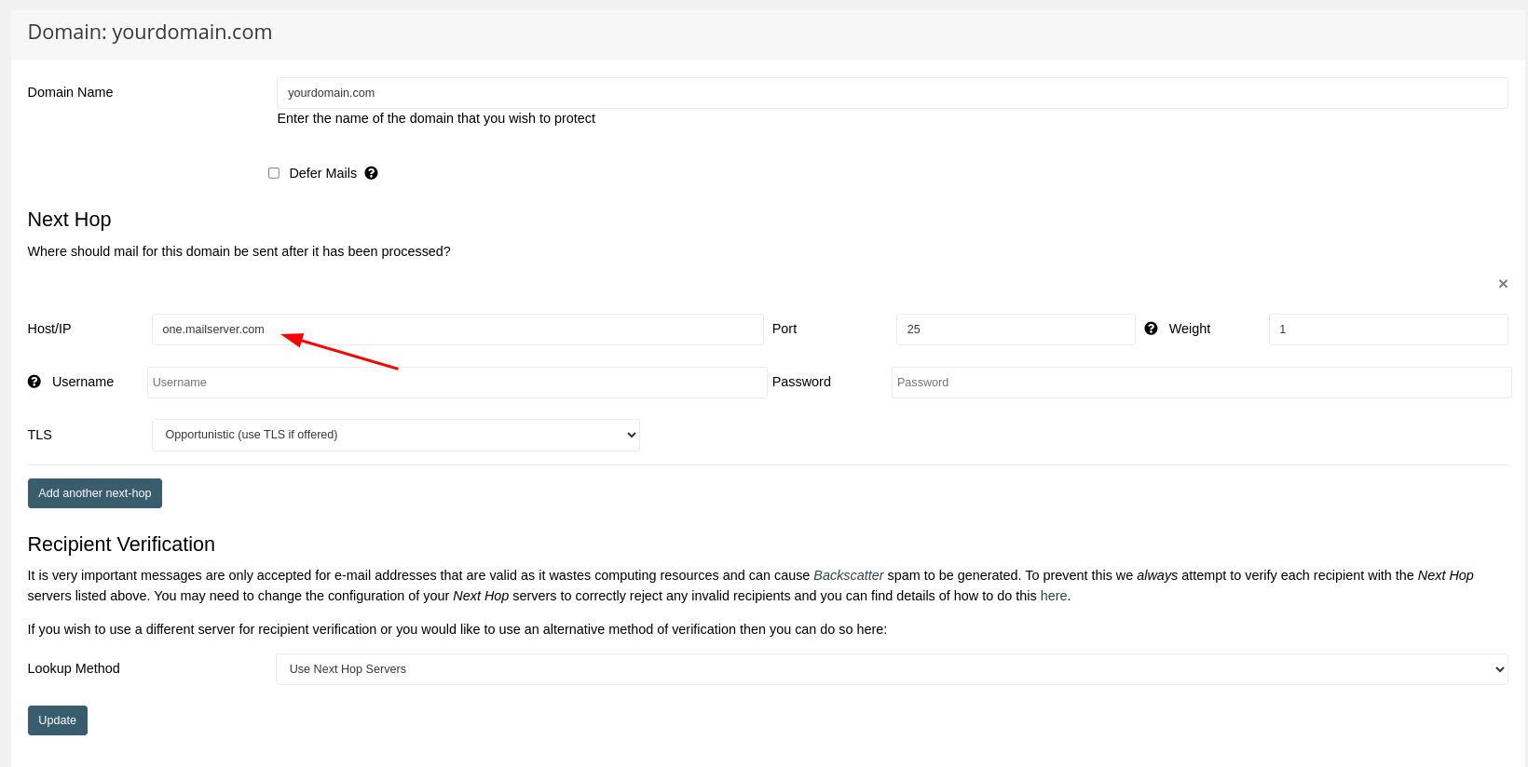Viewport: 1528px width, 767px height.
Task: Click the TLS label
Action: pyautogui.click(x=40, y=435)
